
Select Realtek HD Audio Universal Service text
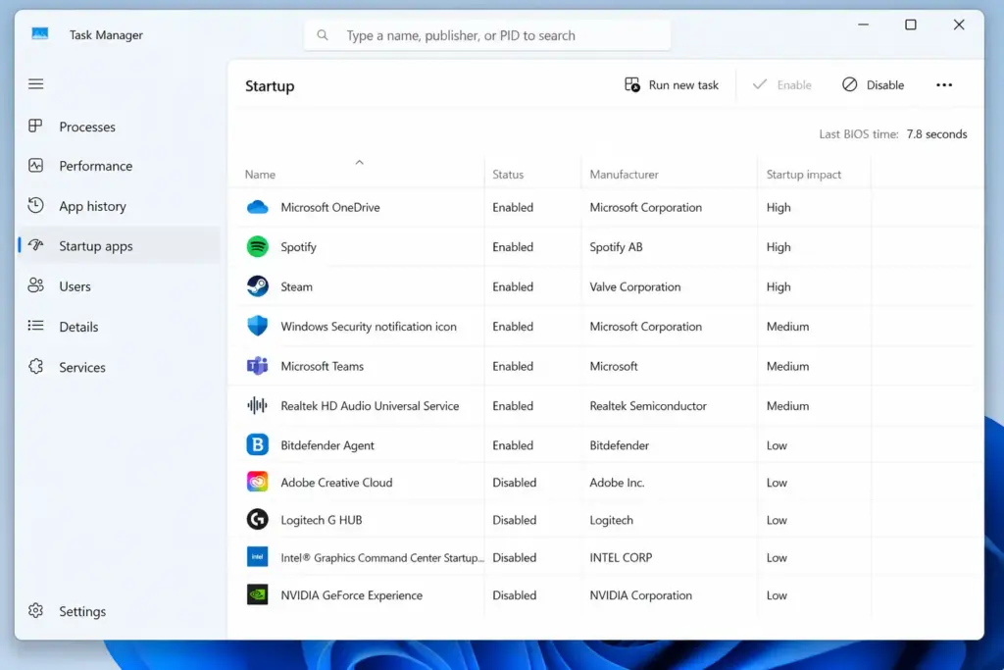[x=370, y=405]
